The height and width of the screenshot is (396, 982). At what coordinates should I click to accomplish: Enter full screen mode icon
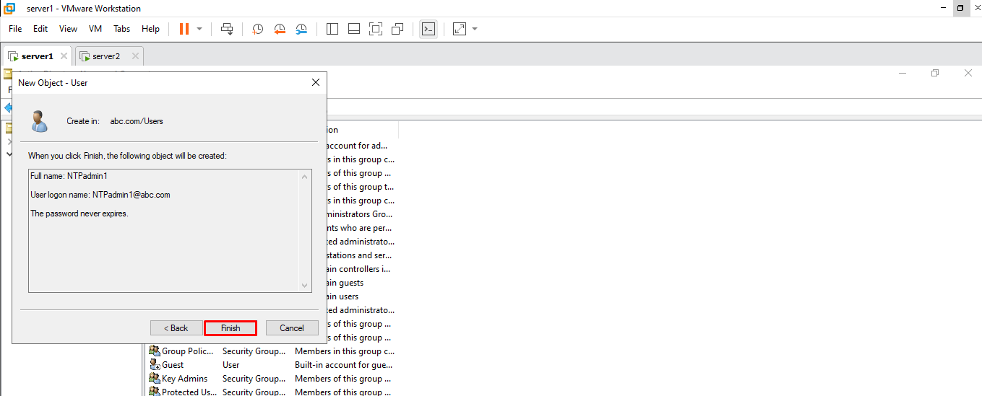pyautogui.click(x=376, y=29)
